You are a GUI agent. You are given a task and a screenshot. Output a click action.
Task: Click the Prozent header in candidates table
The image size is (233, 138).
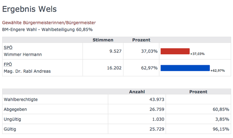141,40
